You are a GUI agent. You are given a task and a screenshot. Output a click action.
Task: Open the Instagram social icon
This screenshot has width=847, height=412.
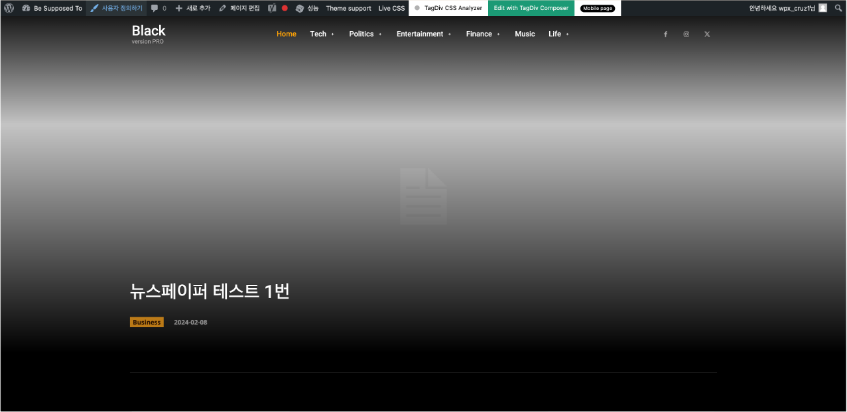tap(686, 34)
